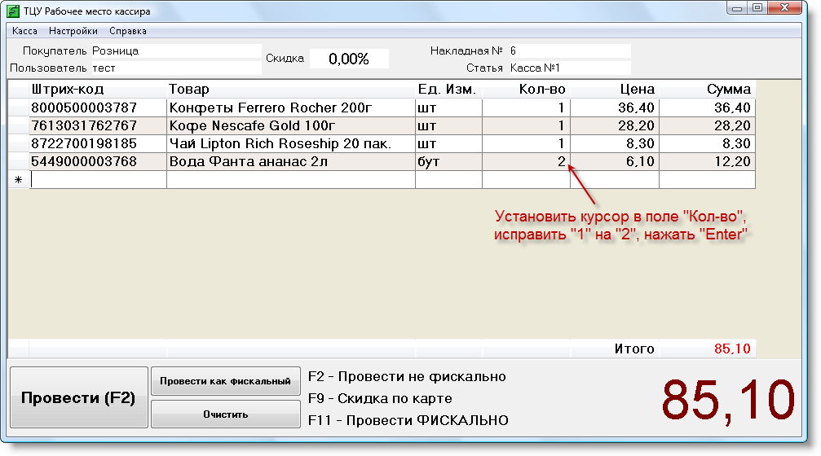821x456 pixels.
Task: Click the Сумма column header
Action: (x=707, y=90)
